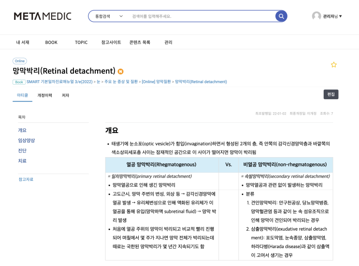Image resolution: width=359 pixels, height=266 pixels.
Task: Switch to the 개정이력 tab
Action: [44, 95]
